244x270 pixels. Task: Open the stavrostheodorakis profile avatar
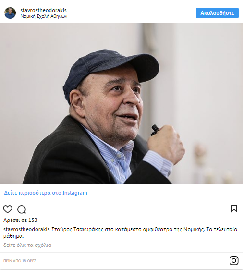click(x=10, y=13)
